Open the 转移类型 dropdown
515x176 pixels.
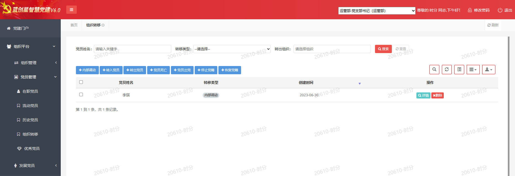(232, 49)
